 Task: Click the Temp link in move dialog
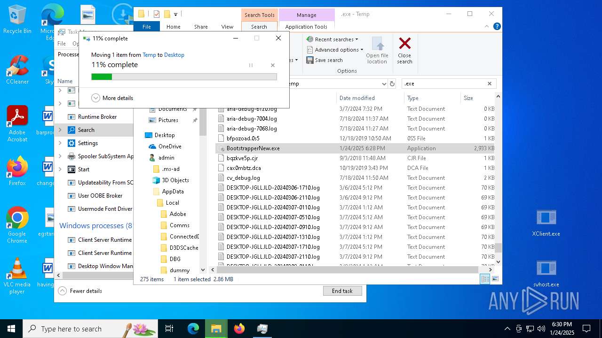pos(149,55)
